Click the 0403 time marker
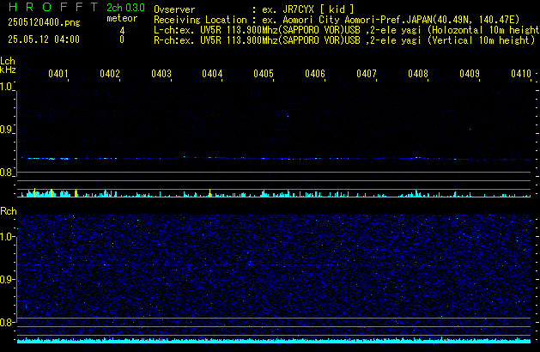The width and height of the screenshot is (540, 352). (x=161, y=74)
